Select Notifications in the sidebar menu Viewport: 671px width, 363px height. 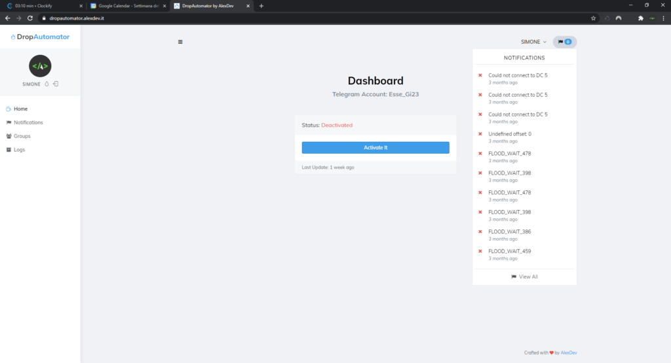(x=28, y=122)
